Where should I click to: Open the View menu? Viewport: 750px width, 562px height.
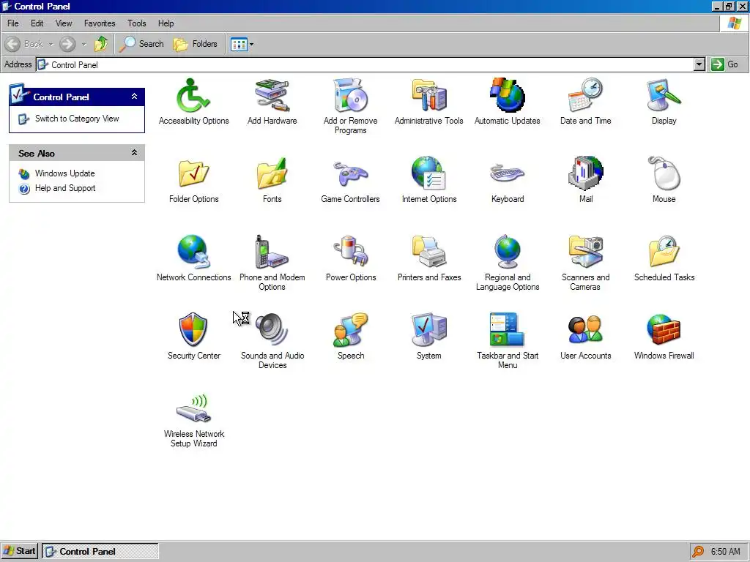pos(64,23)
